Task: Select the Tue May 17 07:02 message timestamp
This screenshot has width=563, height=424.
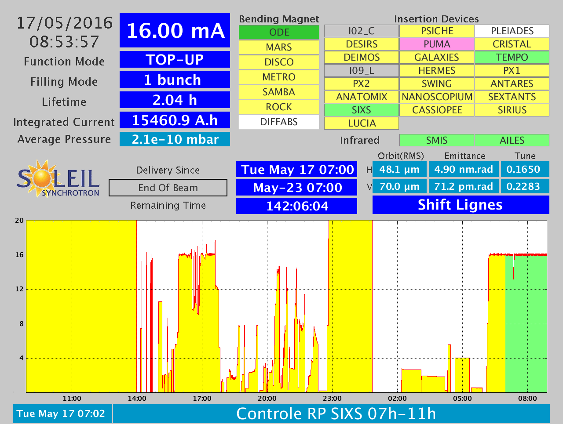Action: point(62,413)
